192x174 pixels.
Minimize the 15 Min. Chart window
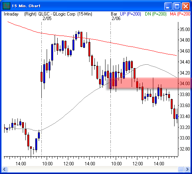point(168,6)
